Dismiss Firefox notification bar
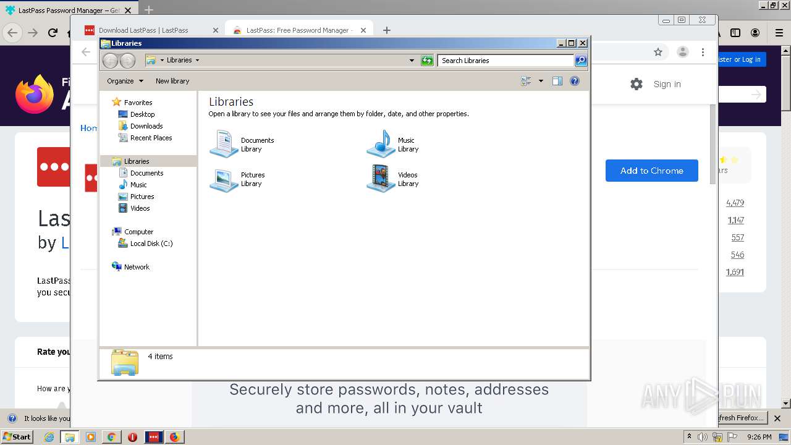 779,418
